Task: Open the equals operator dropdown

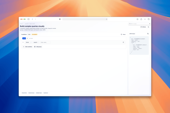Action: point(36,42)
